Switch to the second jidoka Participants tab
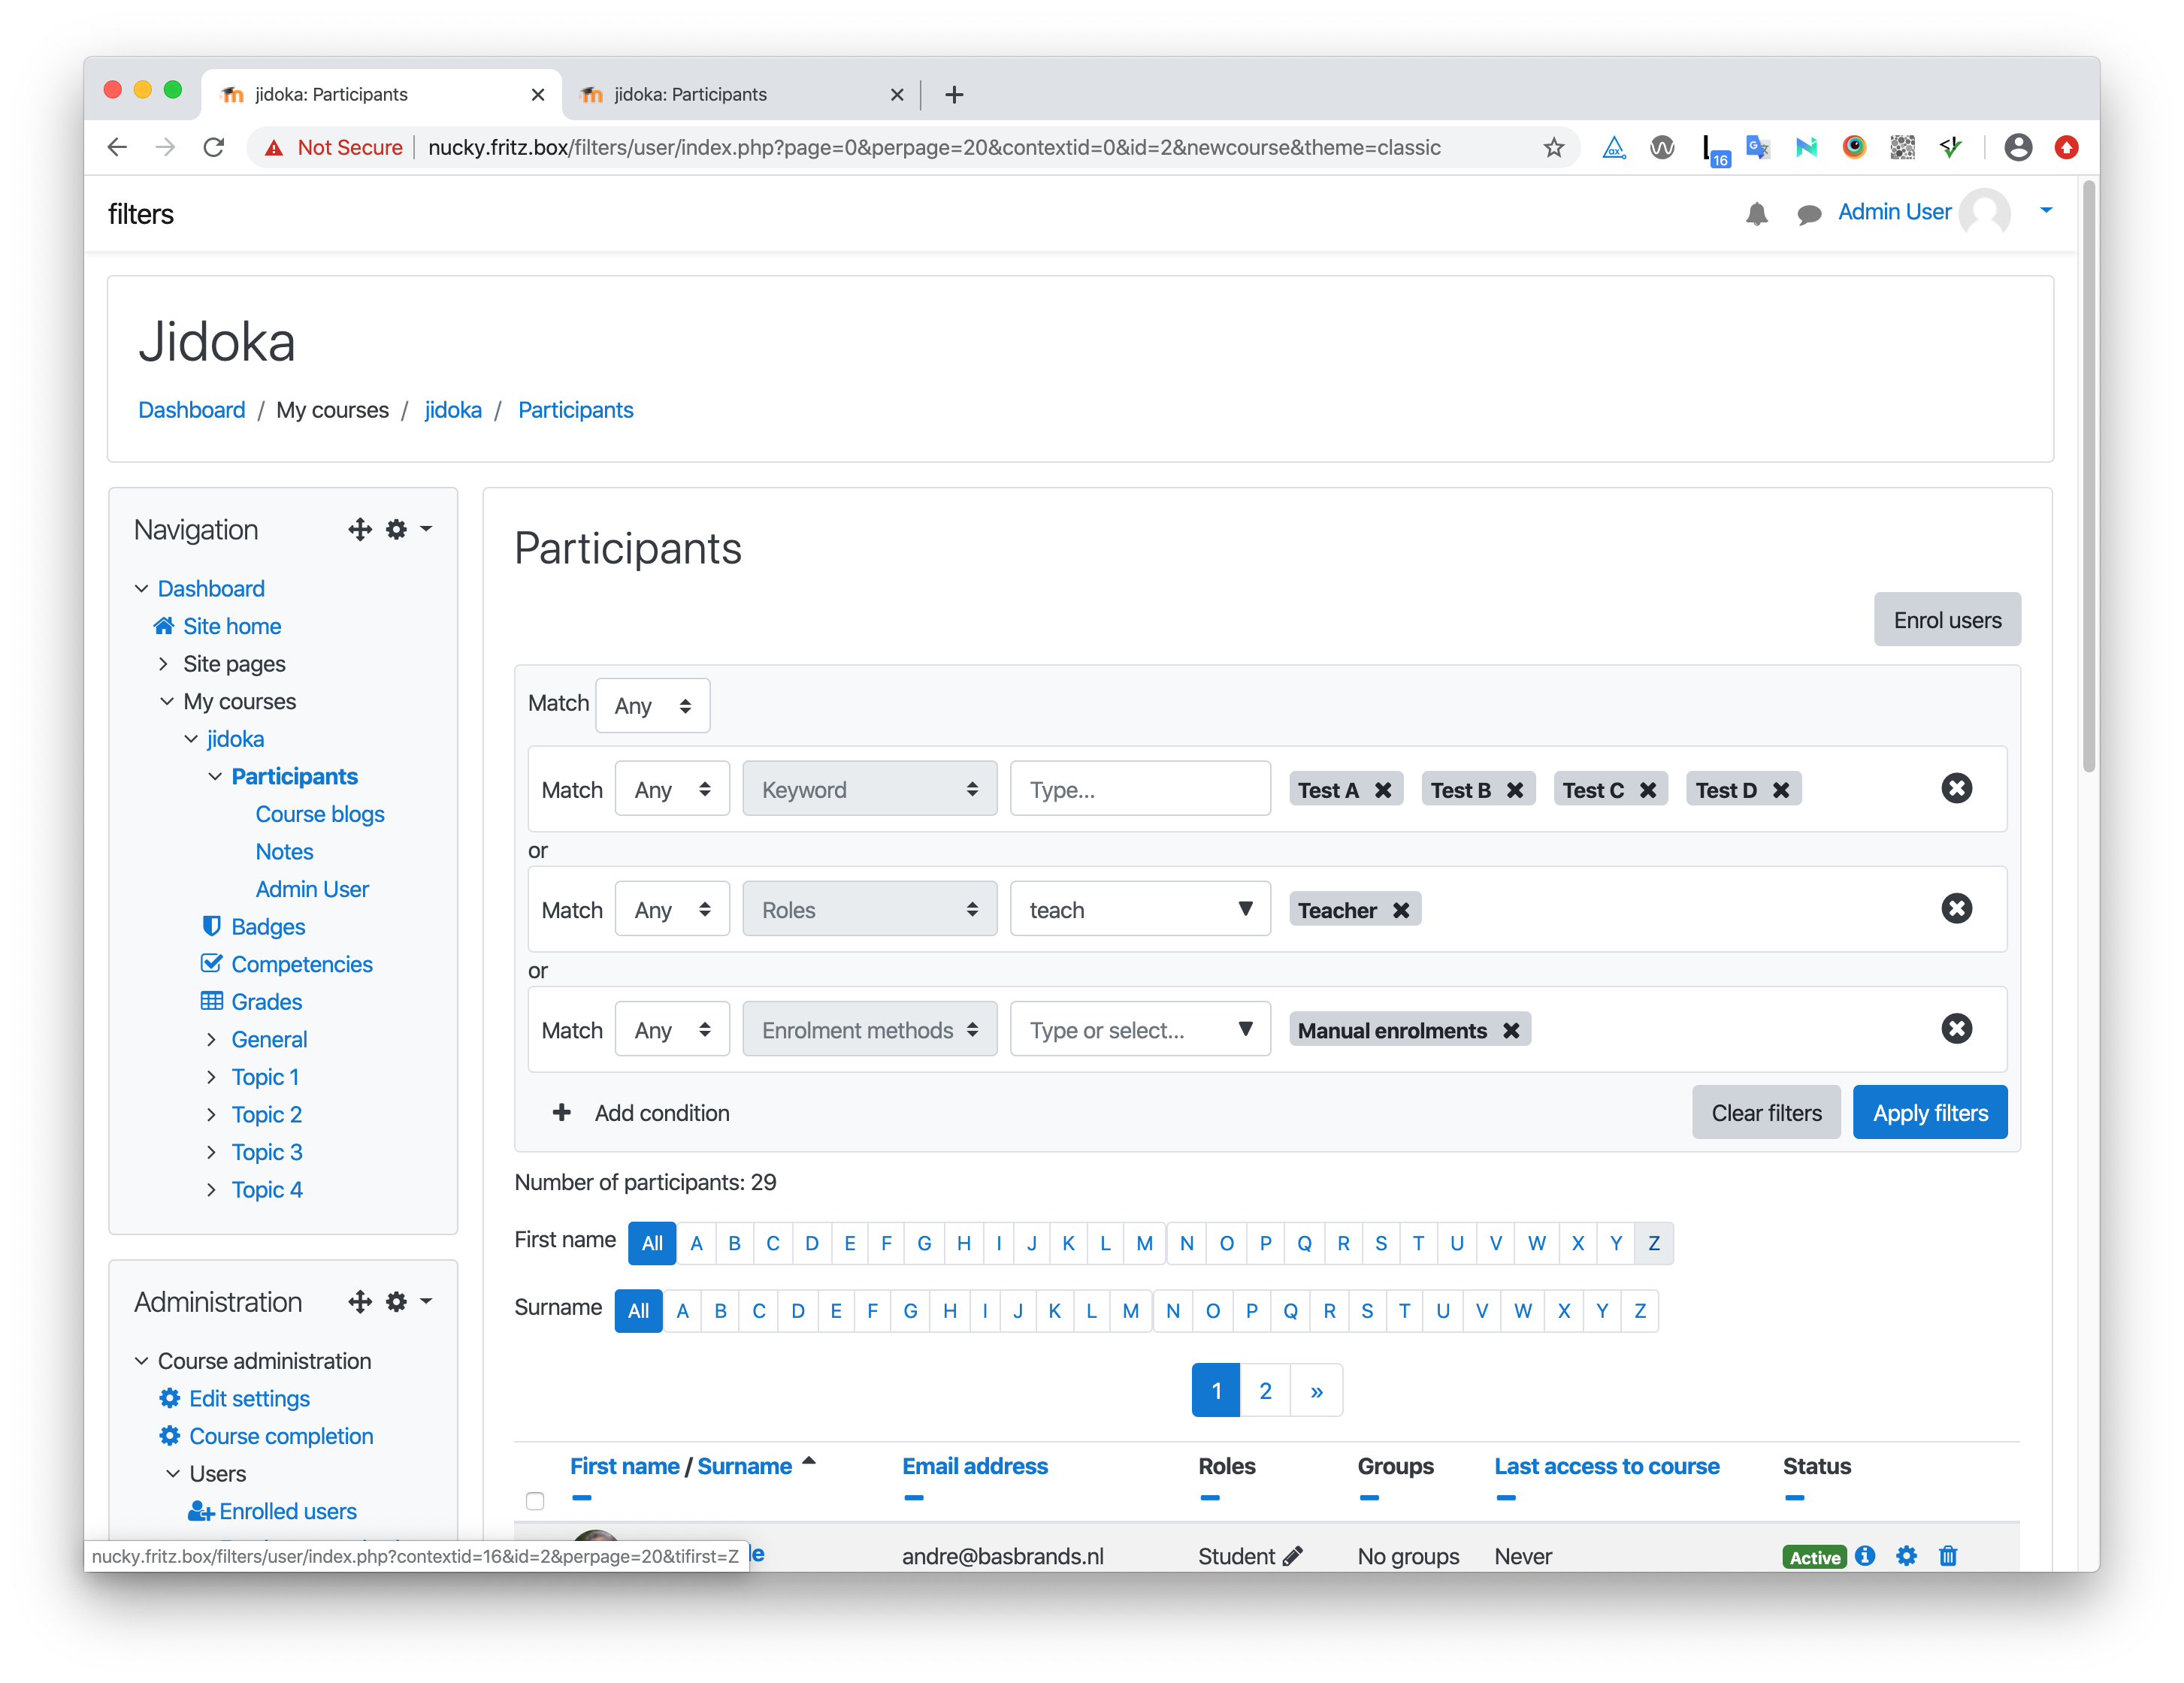 click(740, 94)
